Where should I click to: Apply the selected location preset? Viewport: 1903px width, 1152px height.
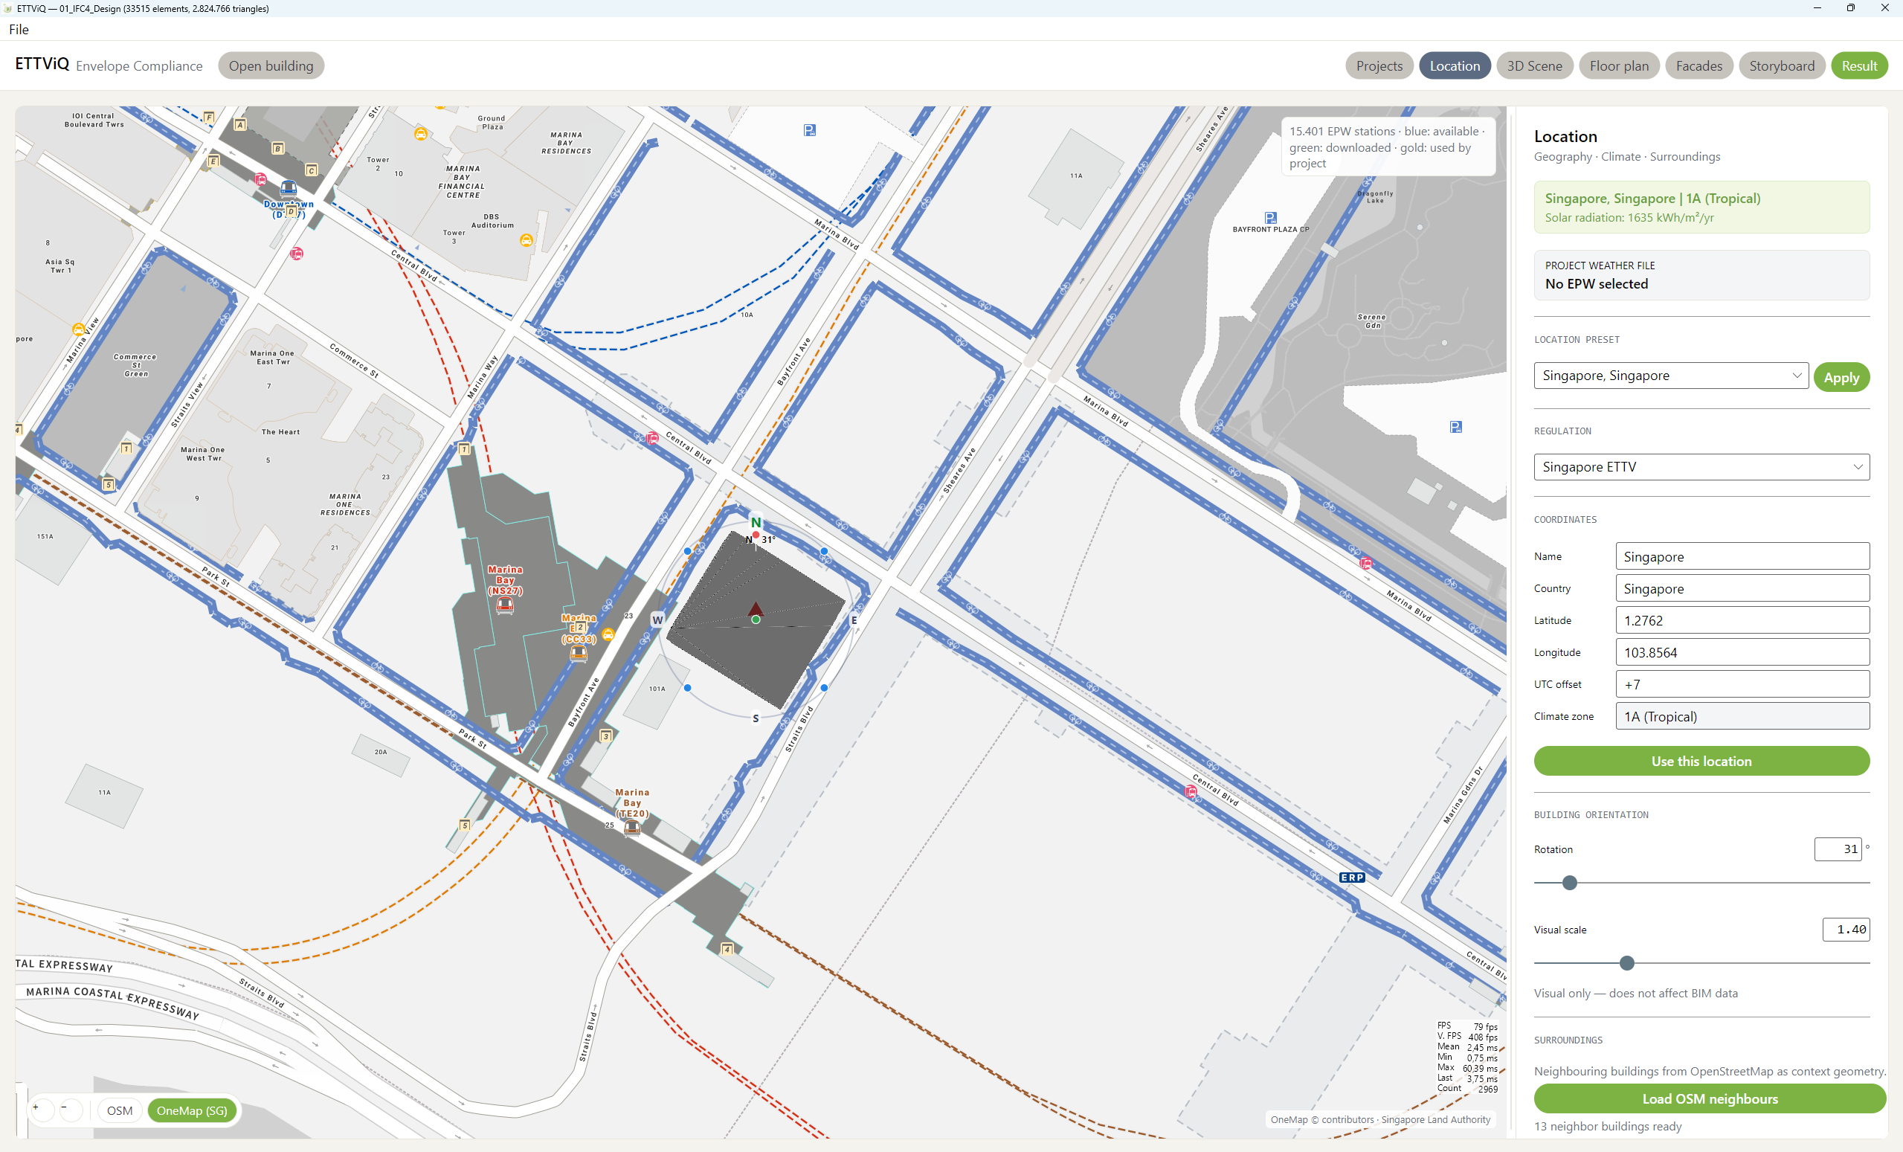pos(1841,377)
